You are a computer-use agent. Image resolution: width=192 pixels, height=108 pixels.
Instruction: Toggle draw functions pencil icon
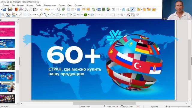tap(132, 9)
